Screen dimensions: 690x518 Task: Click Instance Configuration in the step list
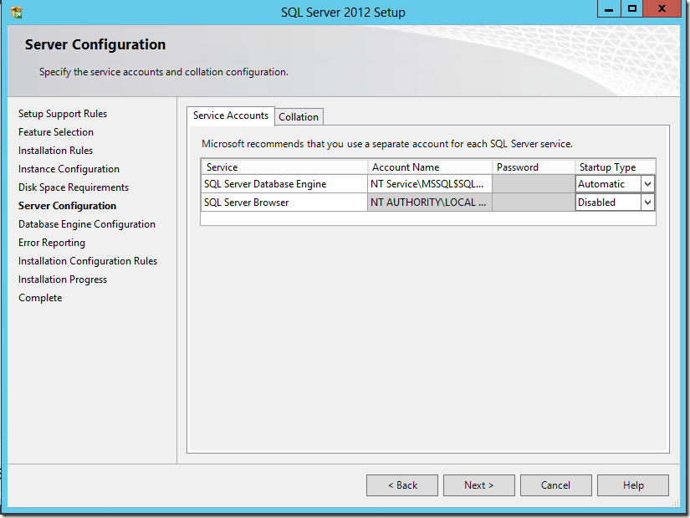pos(69,169)
